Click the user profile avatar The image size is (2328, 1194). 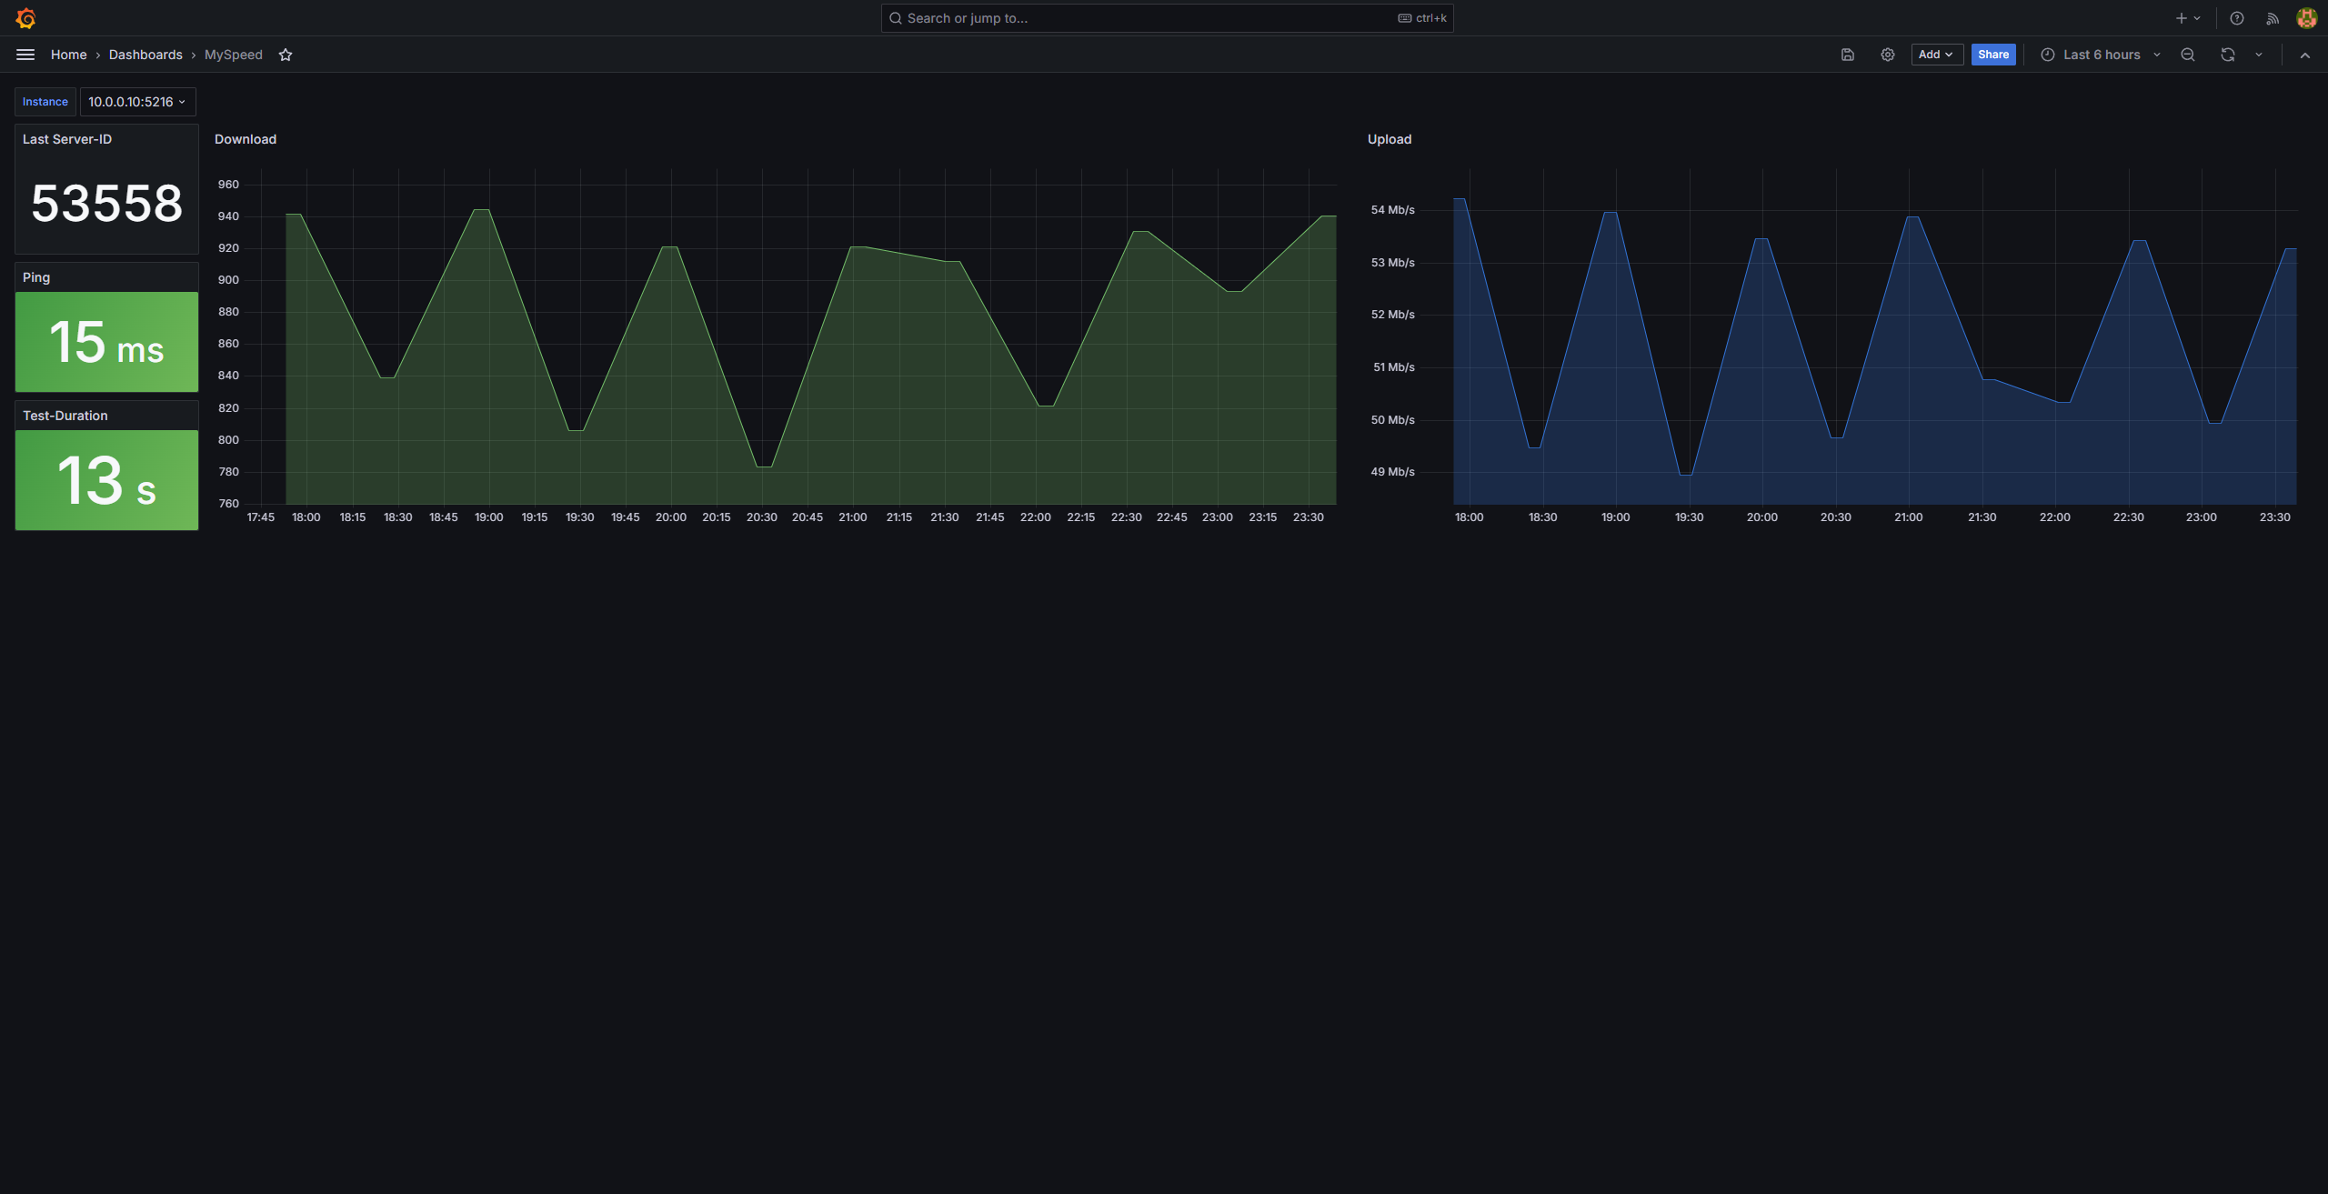click(2306, 18)
